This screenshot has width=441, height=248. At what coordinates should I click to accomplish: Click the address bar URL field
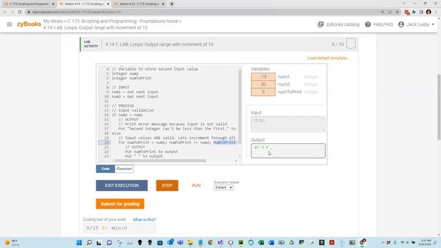[x=203, y=12]
